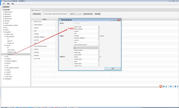Viewport: 179px width, 108px height.
Task: Tick the role_module_priority table row checkbox
Action: (x=32, y=46)
